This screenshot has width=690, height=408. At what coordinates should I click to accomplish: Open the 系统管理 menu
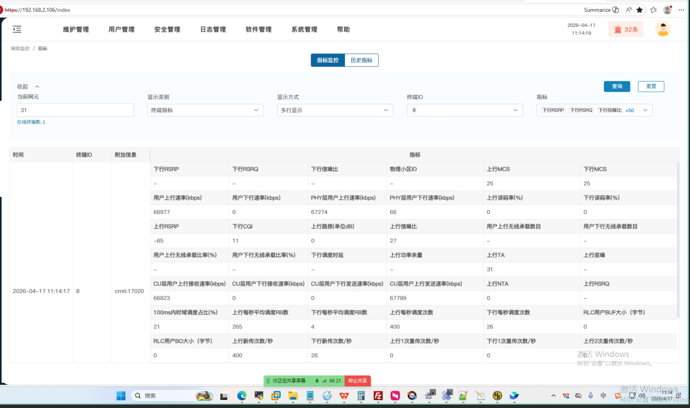click(304, 30)
